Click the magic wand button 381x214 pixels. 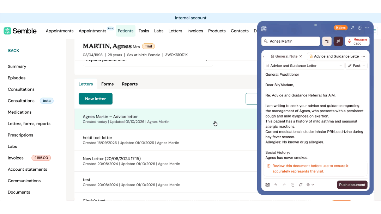click(338, 41)
